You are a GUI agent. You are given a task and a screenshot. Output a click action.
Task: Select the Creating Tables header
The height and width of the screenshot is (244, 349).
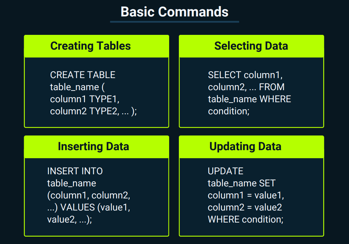[90, 46]
